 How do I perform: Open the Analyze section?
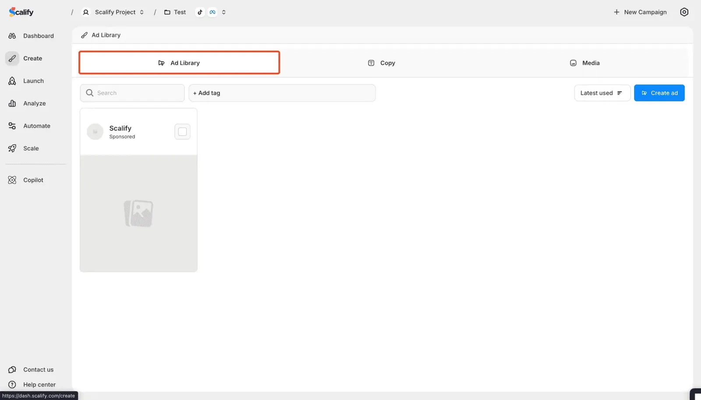click(x=34, y=103)
